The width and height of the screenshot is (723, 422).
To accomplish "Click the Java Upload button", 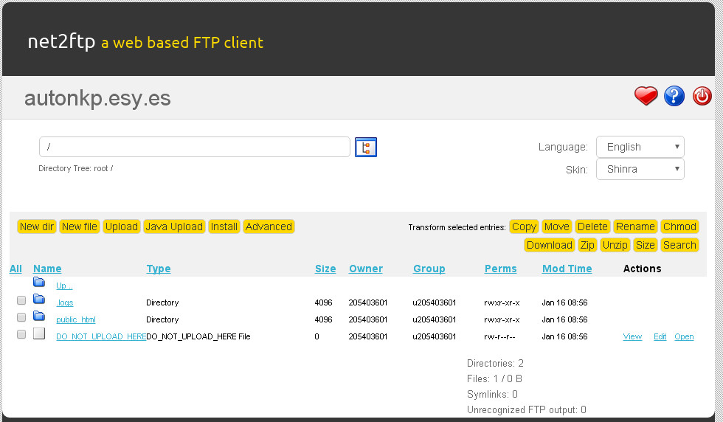I will (x=174, y=226).
